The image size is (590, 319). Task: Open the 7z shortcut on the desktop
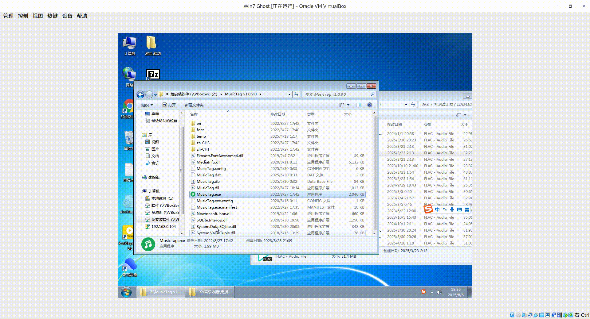point(153,74)
